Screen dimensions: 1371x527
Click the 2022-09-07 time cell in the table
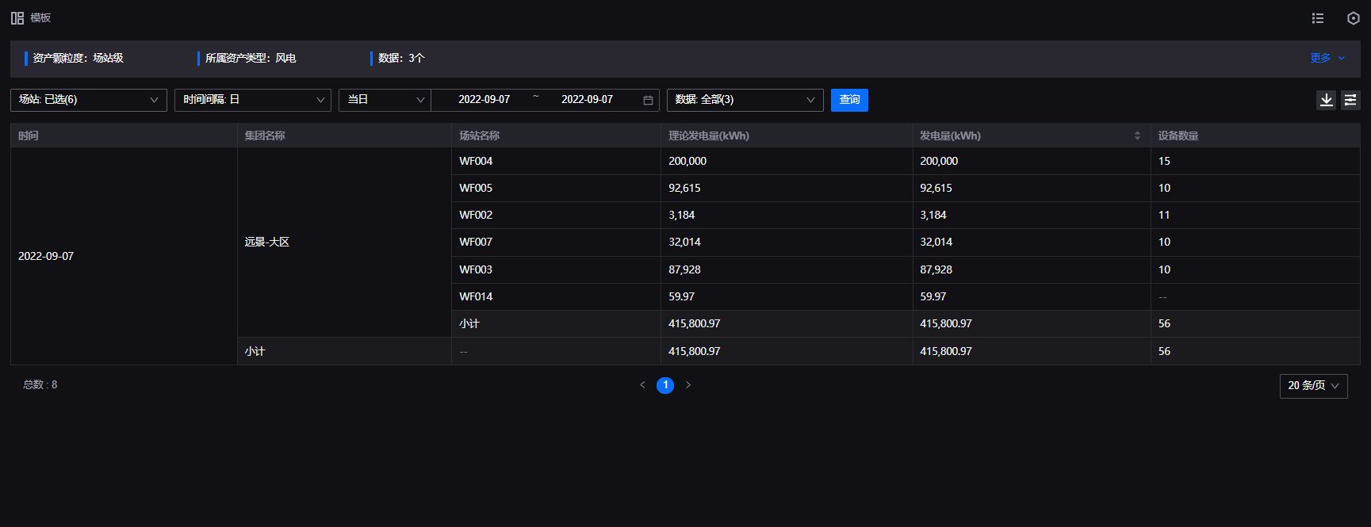coord(124,256)
